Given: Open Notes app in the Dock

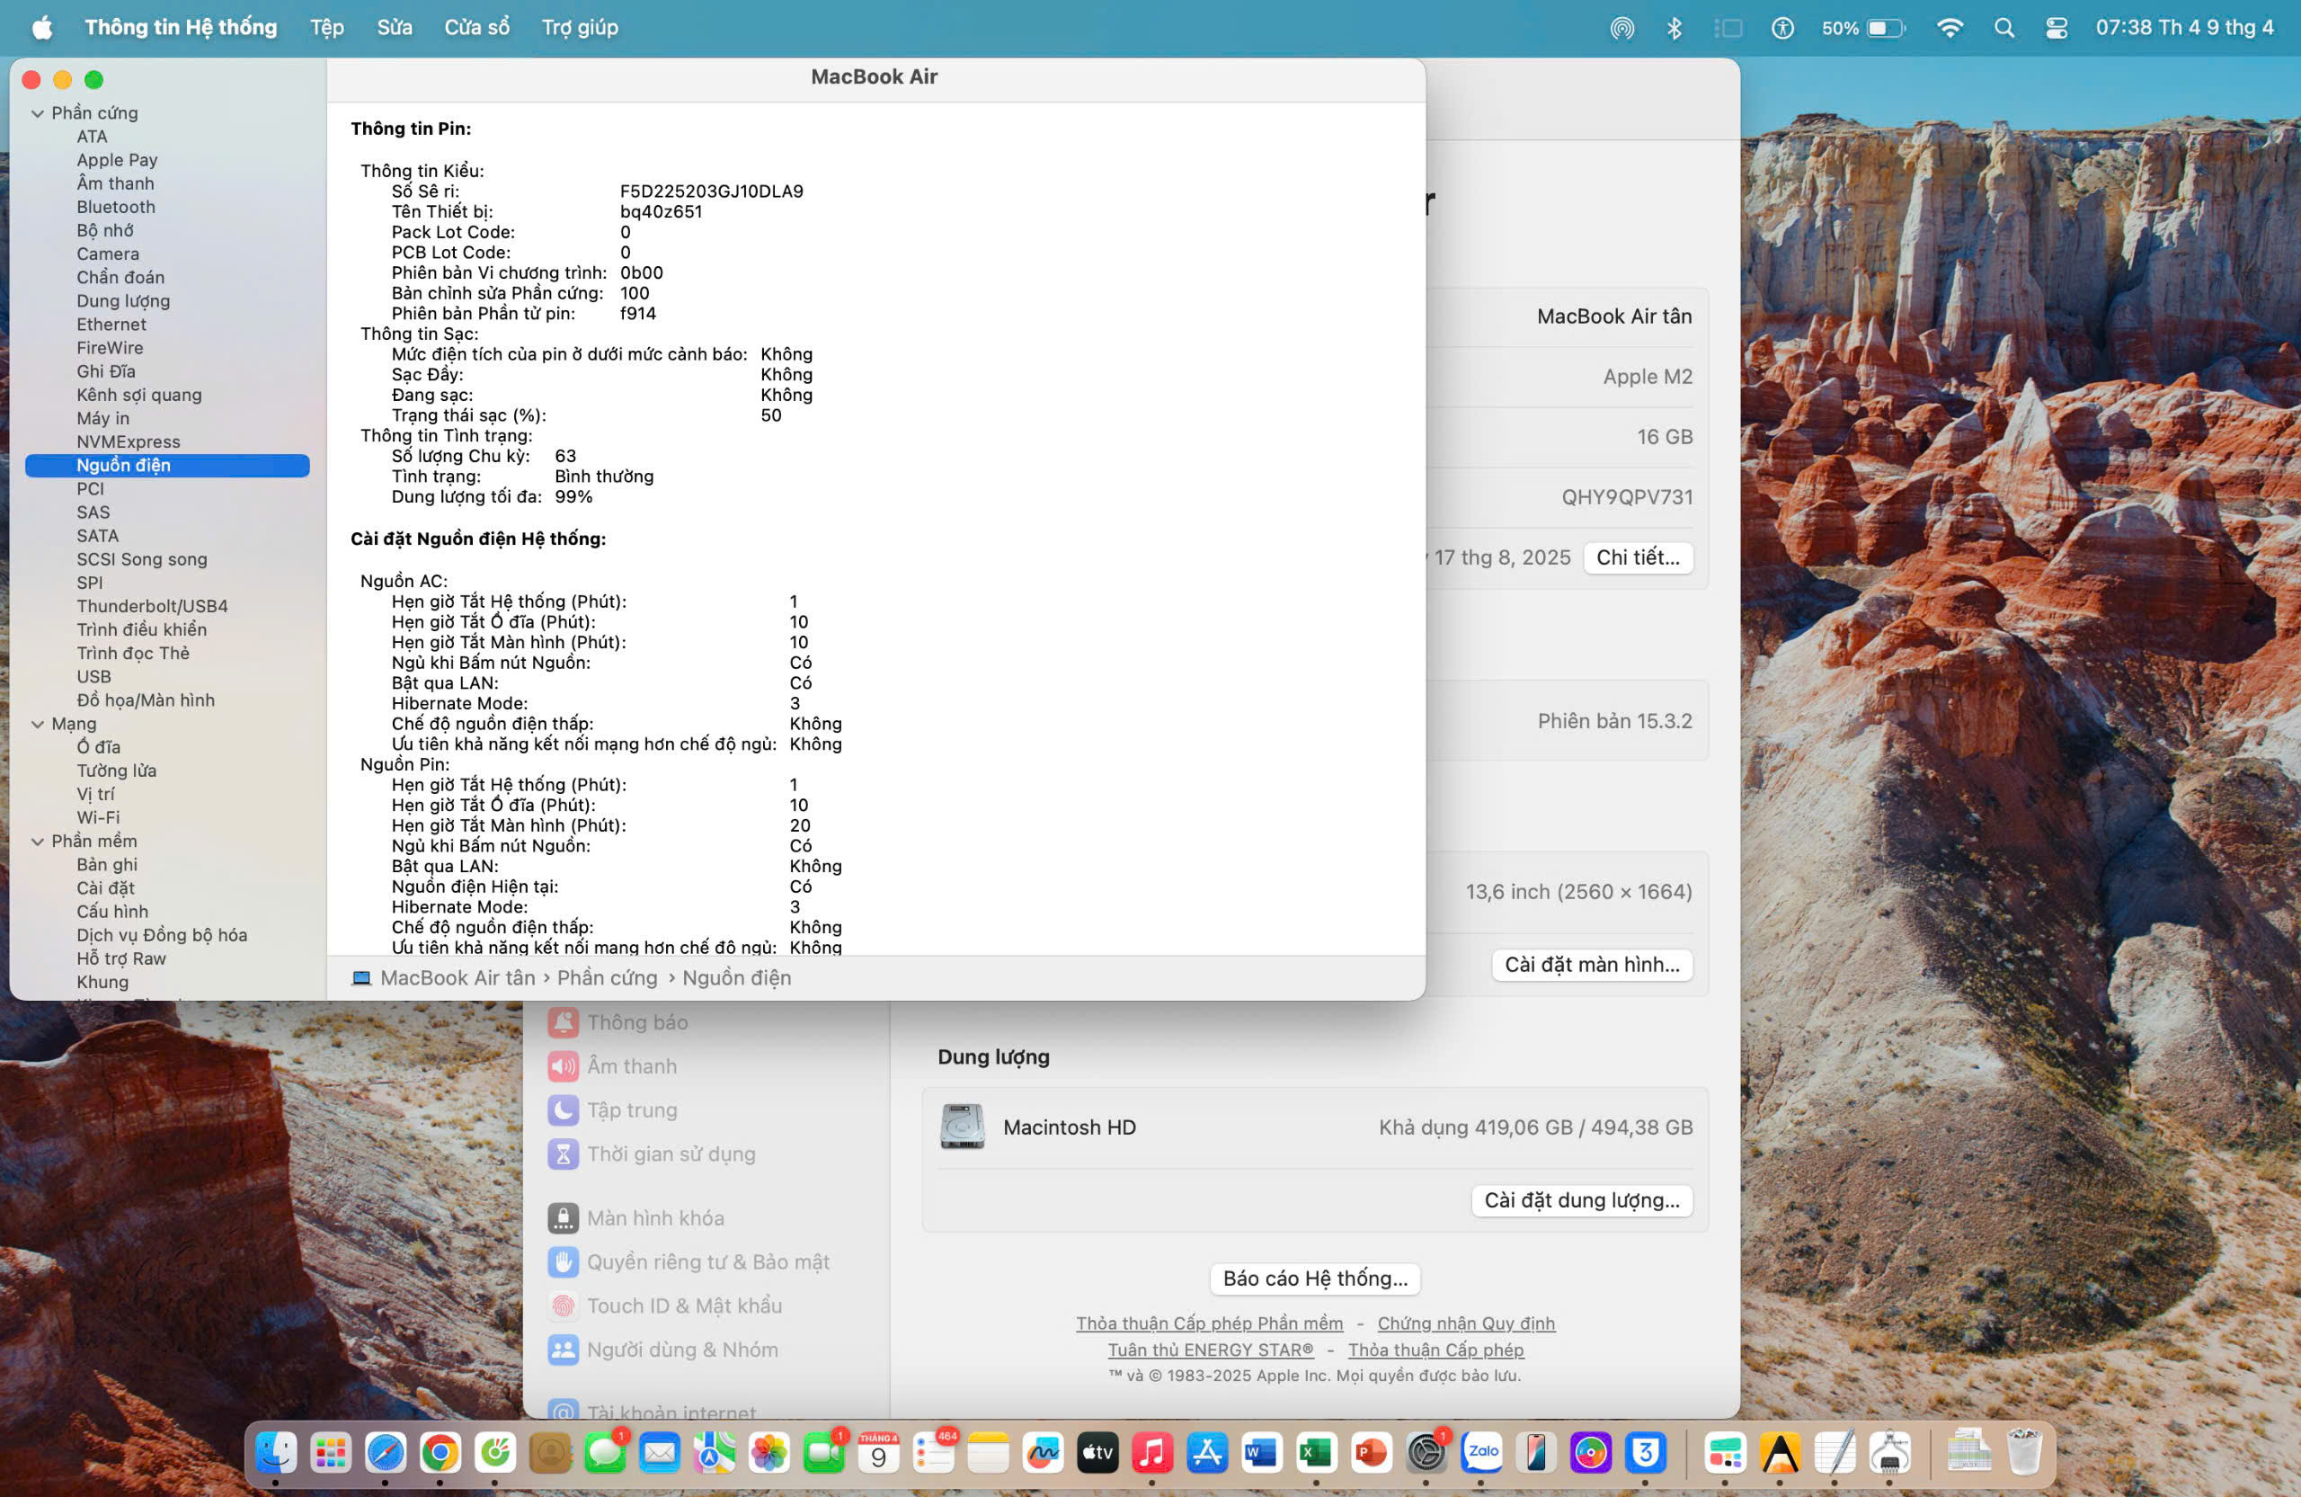Looking at the screenshot, I should click(x=988, y=1453).
